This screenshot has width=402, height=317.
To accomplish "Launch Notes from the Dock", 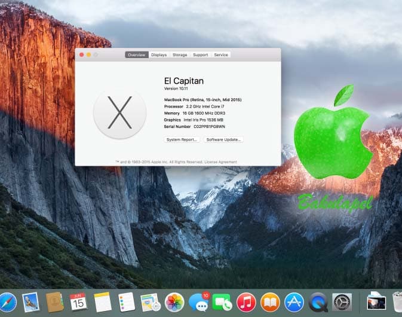I will [x=103, y=302].
